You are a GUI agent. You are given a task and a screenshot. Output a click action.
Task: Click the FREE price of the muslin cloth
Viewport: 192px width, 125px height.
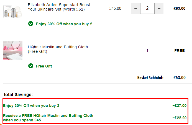[x=179, y=51]
